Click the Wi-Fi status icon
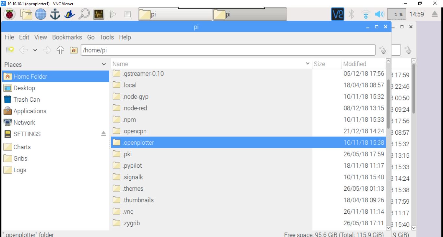This screenshot has height=237, width=443. tap(366, 14)
